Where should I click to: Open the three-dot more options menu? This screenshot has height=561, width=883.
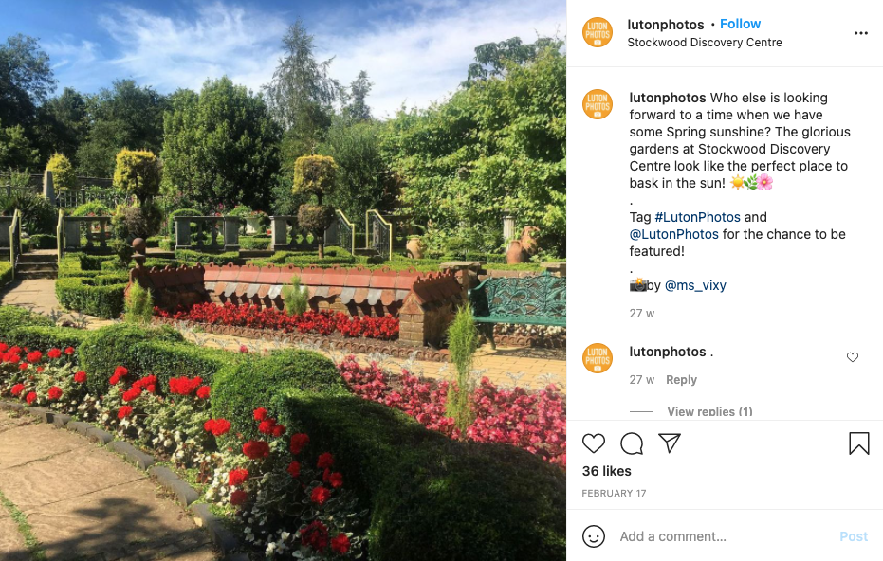(x=860, y=33)
